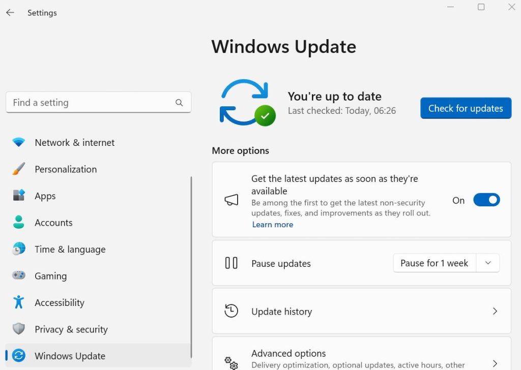
Task: Select Windows Update in sidebar
Action: (70, 356)
